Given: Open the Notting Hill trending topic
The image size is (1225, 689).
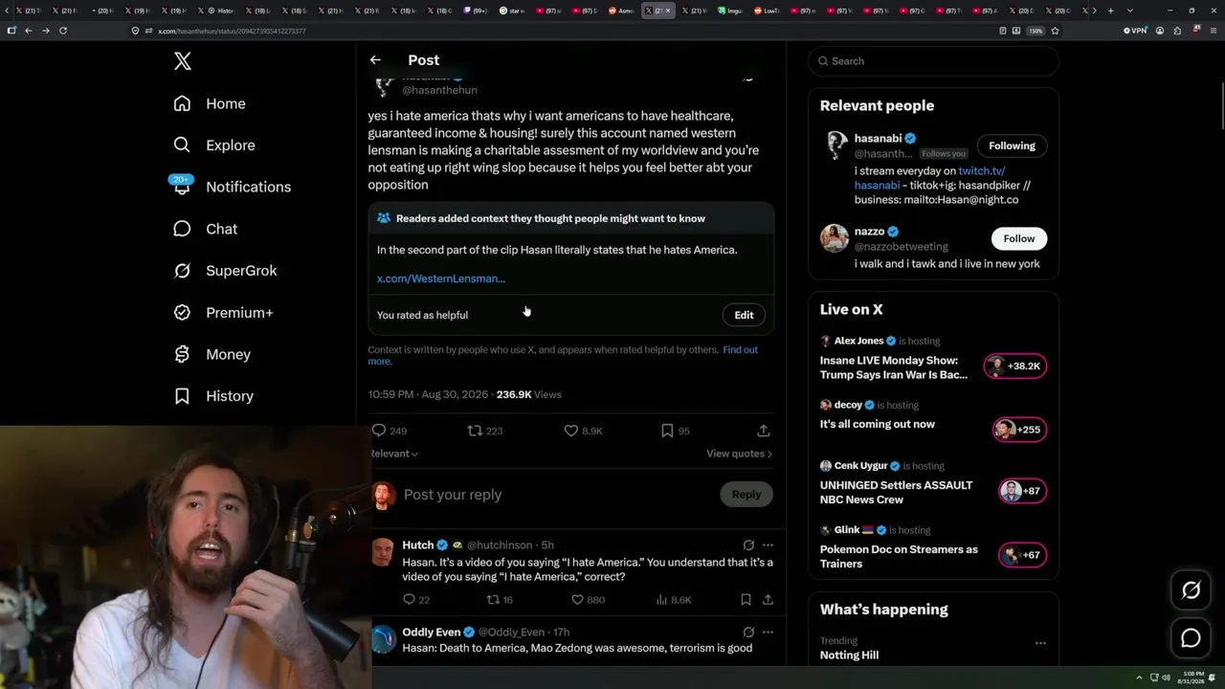Looking at the screenshot, I should [x=849, y=656].
